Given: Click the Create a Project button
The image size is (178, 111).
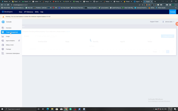Looking at the screenshot, I should (x=167, y=36).
